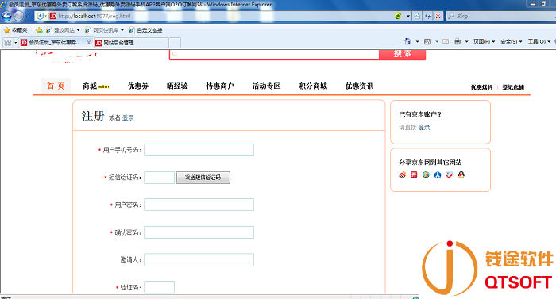Click the 登录 link next to 注册 heading

[128, 117]
